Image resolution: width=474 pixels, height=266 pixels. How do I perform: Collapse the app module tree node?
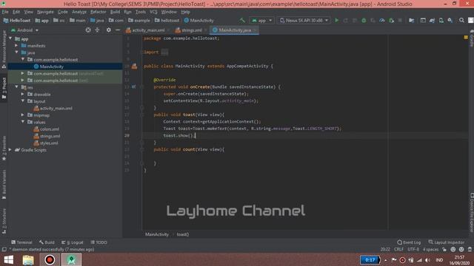[x=10, y=38]
